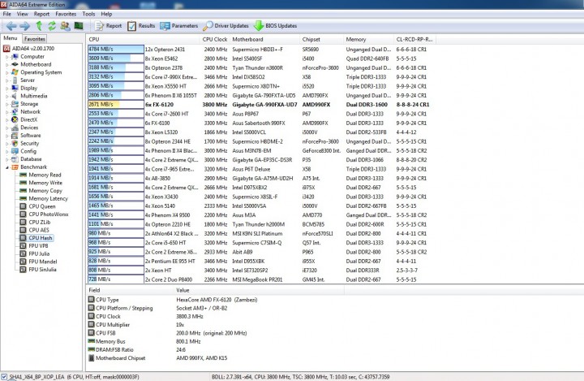Collapse the Benchmark tree node

pos(6,167)
